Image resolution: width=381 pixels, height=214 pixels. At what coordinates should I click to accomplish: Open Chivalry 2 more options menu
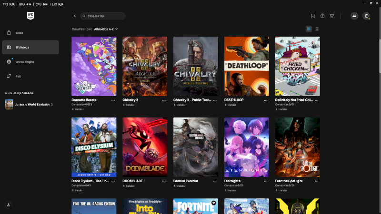[x=164, y=100]
